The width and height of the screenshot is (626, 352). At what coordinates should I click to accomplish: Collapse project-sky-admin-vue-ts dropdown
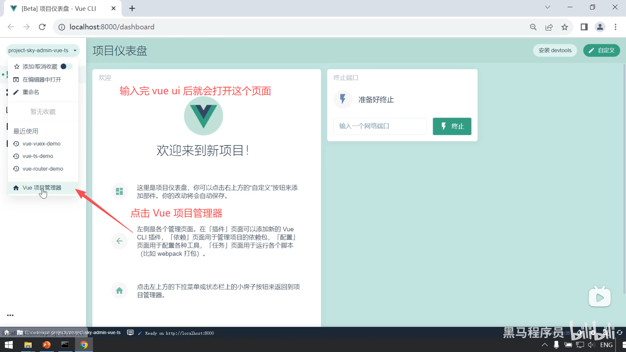coord(43,51)
